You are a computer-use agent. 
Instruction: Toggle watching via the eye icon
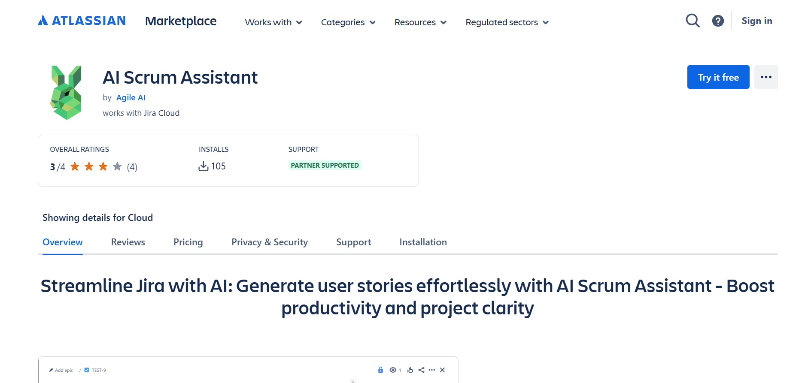pyautogui.click(x=392, y=370)
